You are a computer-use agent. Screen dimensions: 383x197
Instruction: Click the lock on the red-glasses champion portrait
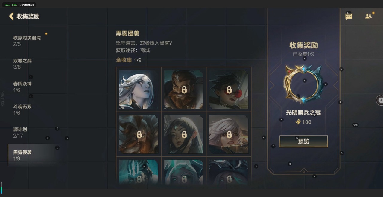(x=229, y=90)
